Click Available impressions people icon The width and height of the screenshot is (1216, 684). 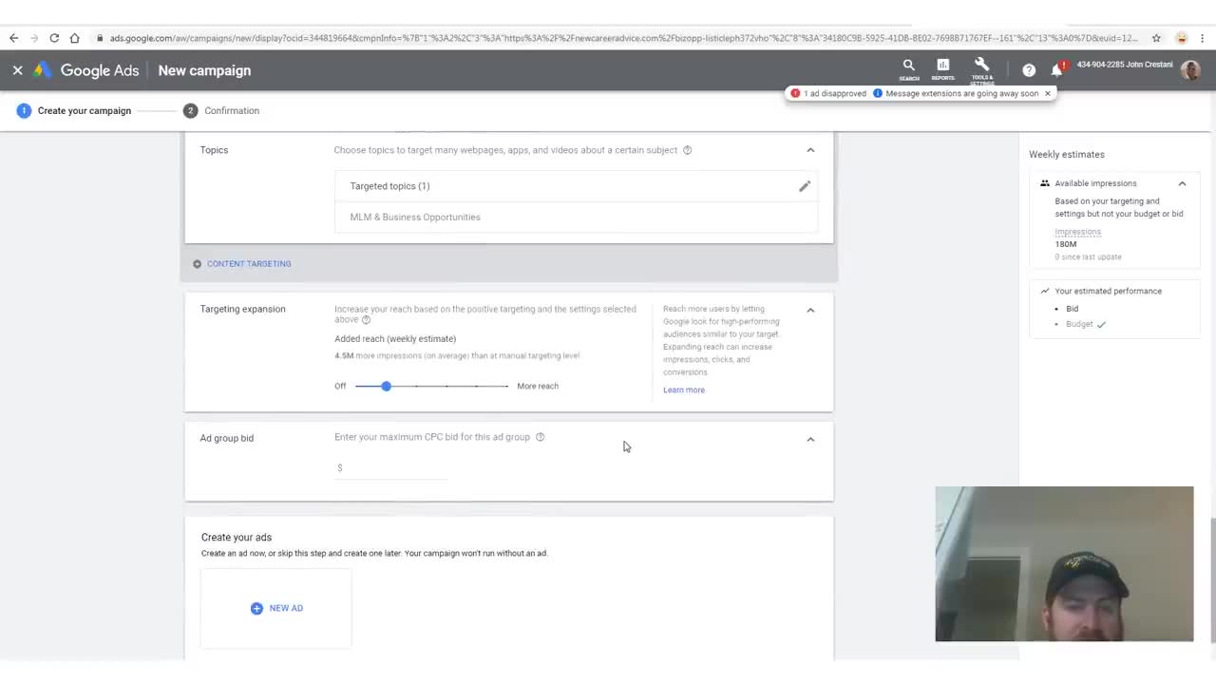(x=1044, y=183)
